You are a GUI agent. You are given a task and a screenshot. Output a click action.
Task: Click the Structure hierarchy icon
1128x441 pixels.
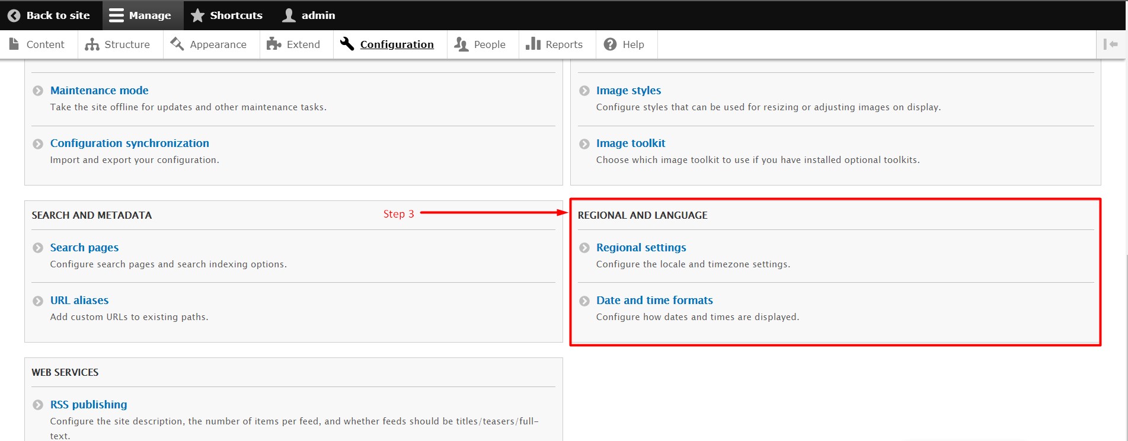[x=92, y=44]
